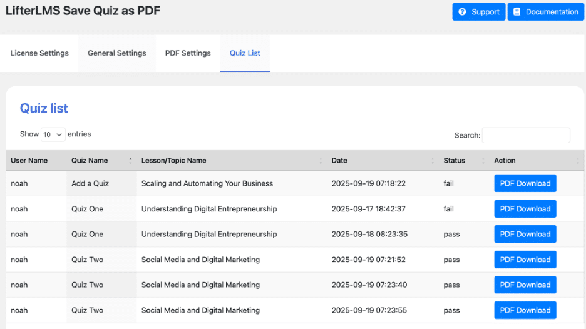The image size is (586, 329).
Task: Click the Support question mark icon
Action: tap(462, 12)
